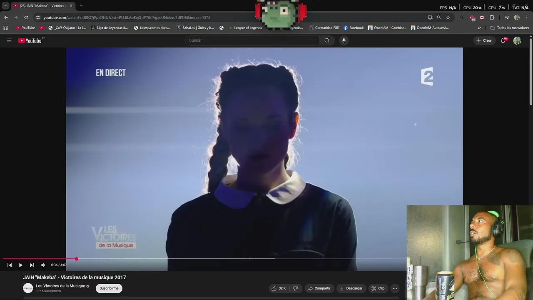Open Todos los marcadores folder
The image size is (533, 300).
coord(510,28)
